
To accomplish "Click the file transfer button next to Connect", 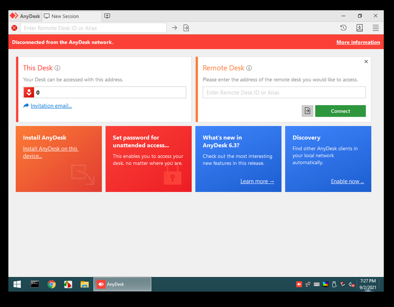I will coord(308,111).
